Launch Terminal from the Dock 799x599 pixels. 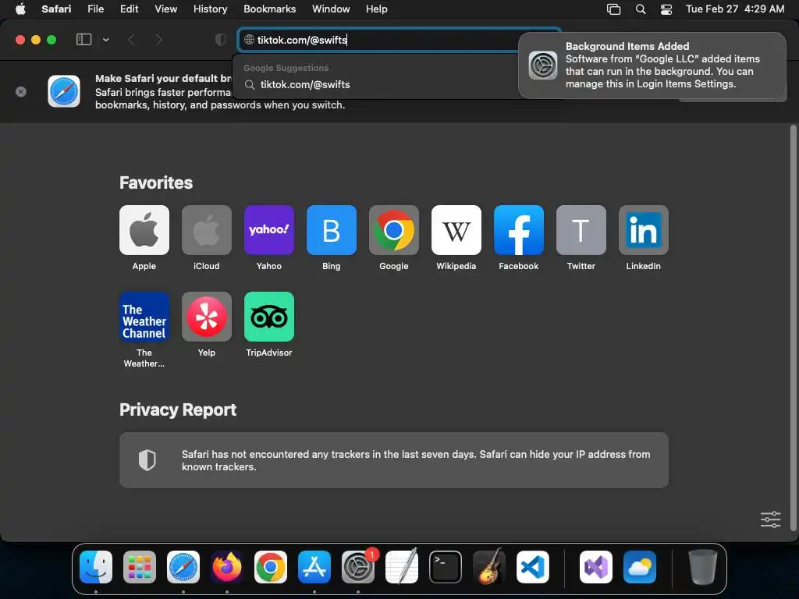pyautogui.click(x=446, y=567)
